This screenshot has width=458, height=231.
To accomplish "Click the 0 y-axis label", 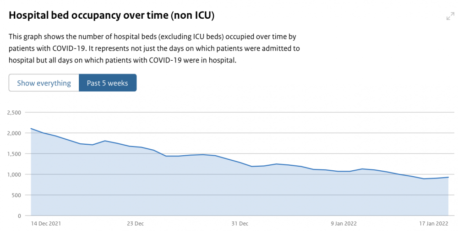I will pyautogui.click(x=19, y=216).
